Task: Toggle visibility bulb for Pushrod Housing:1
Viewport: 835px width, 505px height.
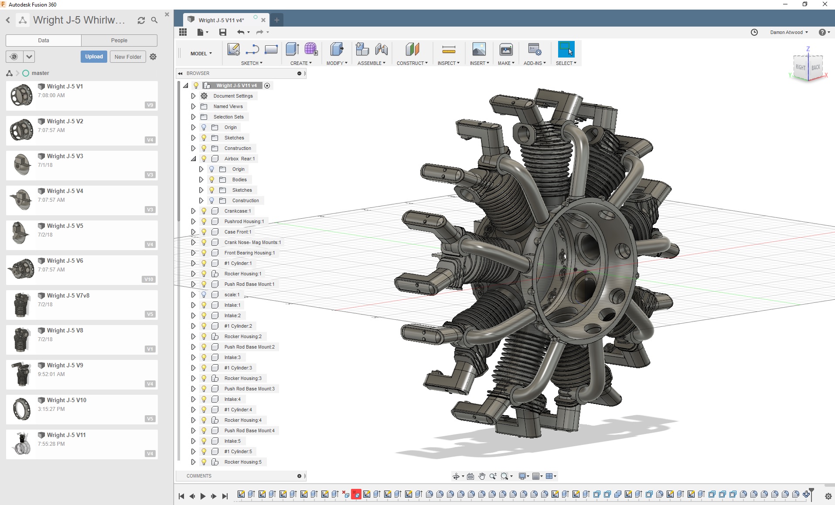Action: click(x=204, y=221)
